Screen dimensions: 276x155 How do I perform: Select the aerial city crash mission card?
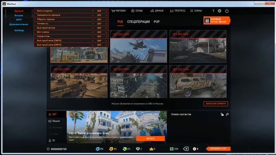pos(138,81)
